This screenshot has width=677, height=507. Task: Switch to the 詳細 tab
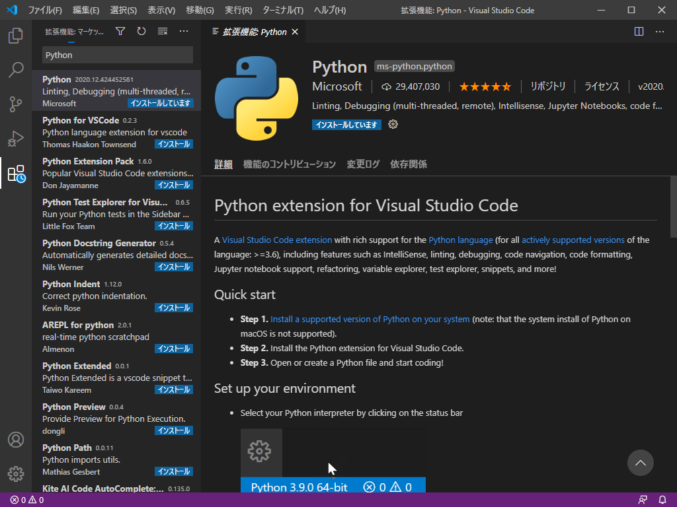click(x=223, y=164)
